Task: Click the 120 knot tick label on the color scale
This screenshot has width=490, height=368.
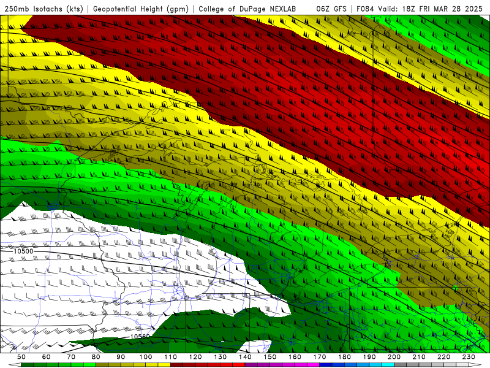Action: pos(195,357)
